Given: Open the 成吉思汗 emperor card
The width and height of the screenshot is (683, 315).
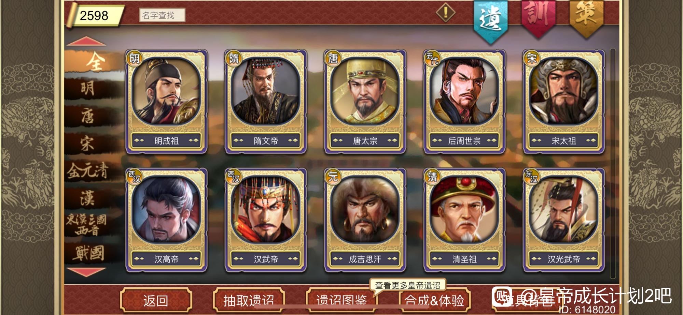Looking at the screenshot, I should 365,220.
